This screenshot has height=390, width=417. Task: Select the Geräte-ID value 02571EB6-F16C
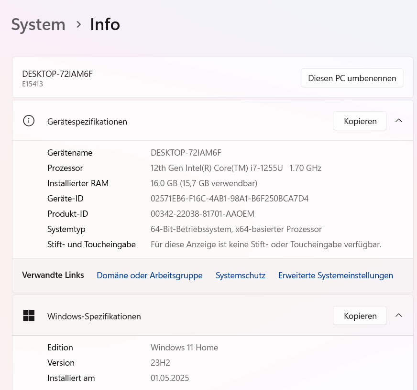click(230, 199)
